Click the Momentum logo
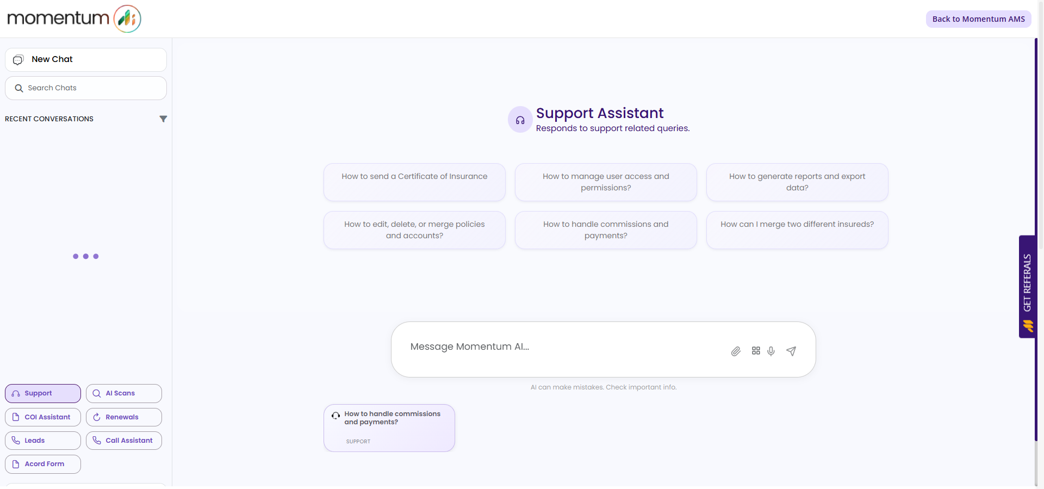This screenshot has height=489, width=1044. (74, 18)
